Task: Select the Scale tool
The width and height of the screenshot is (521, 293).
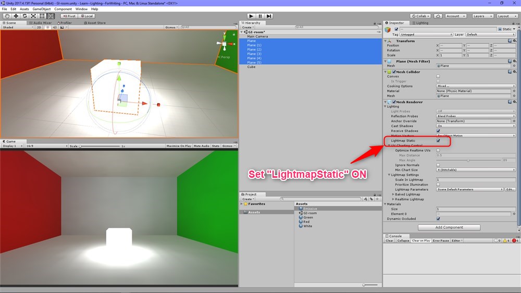Action: tap(33, 16)
